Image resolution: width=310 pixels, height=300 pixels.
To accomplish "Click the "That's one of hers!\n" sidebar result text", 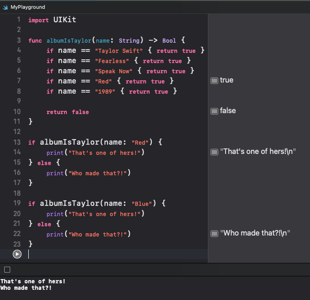I will [x=258, y=152].
